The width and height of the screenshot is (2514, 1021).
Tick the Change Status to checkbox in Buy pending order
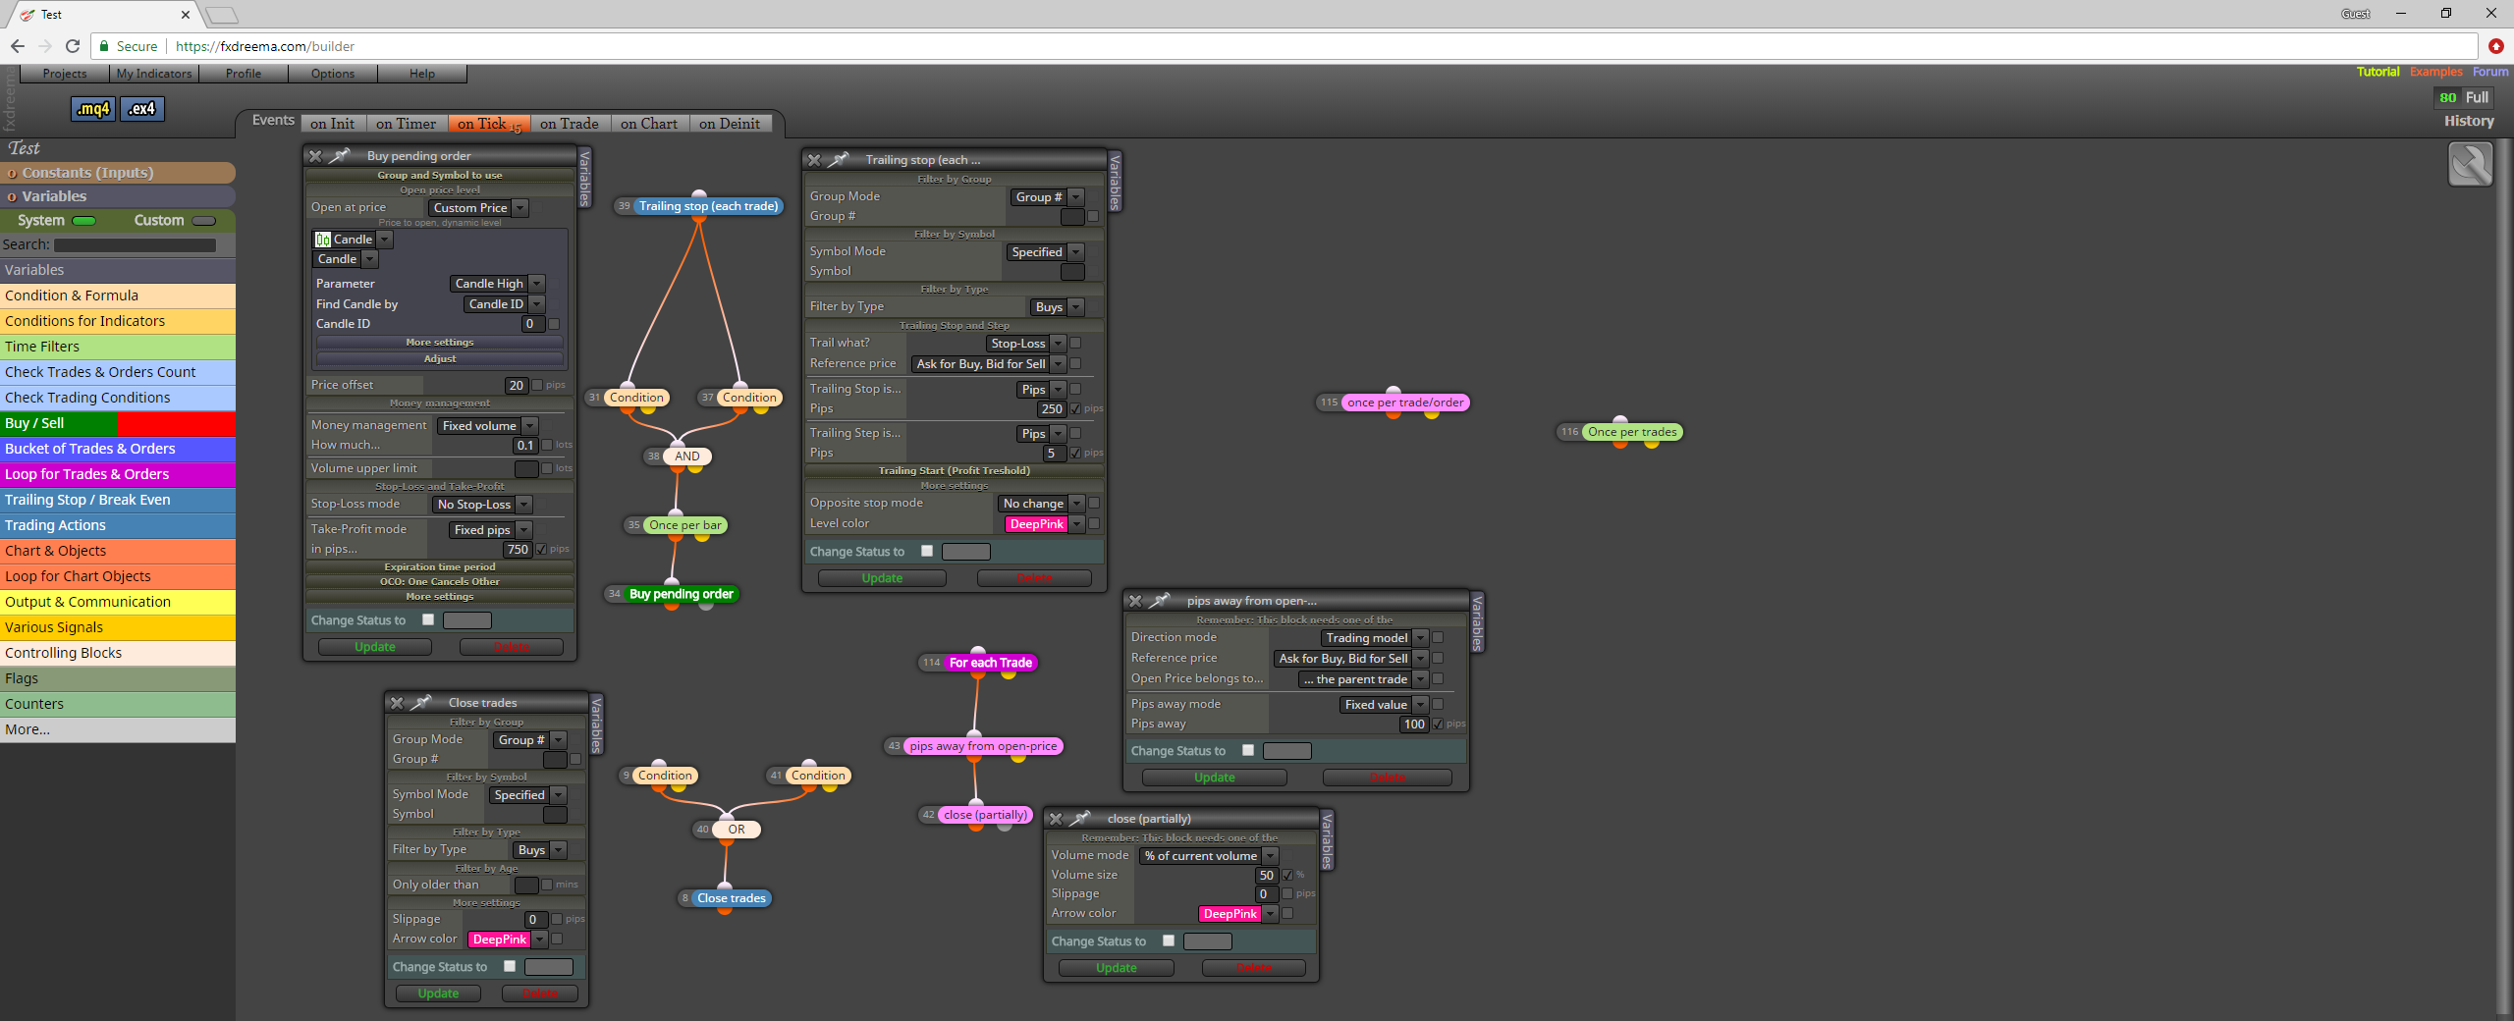pos(428,619)
